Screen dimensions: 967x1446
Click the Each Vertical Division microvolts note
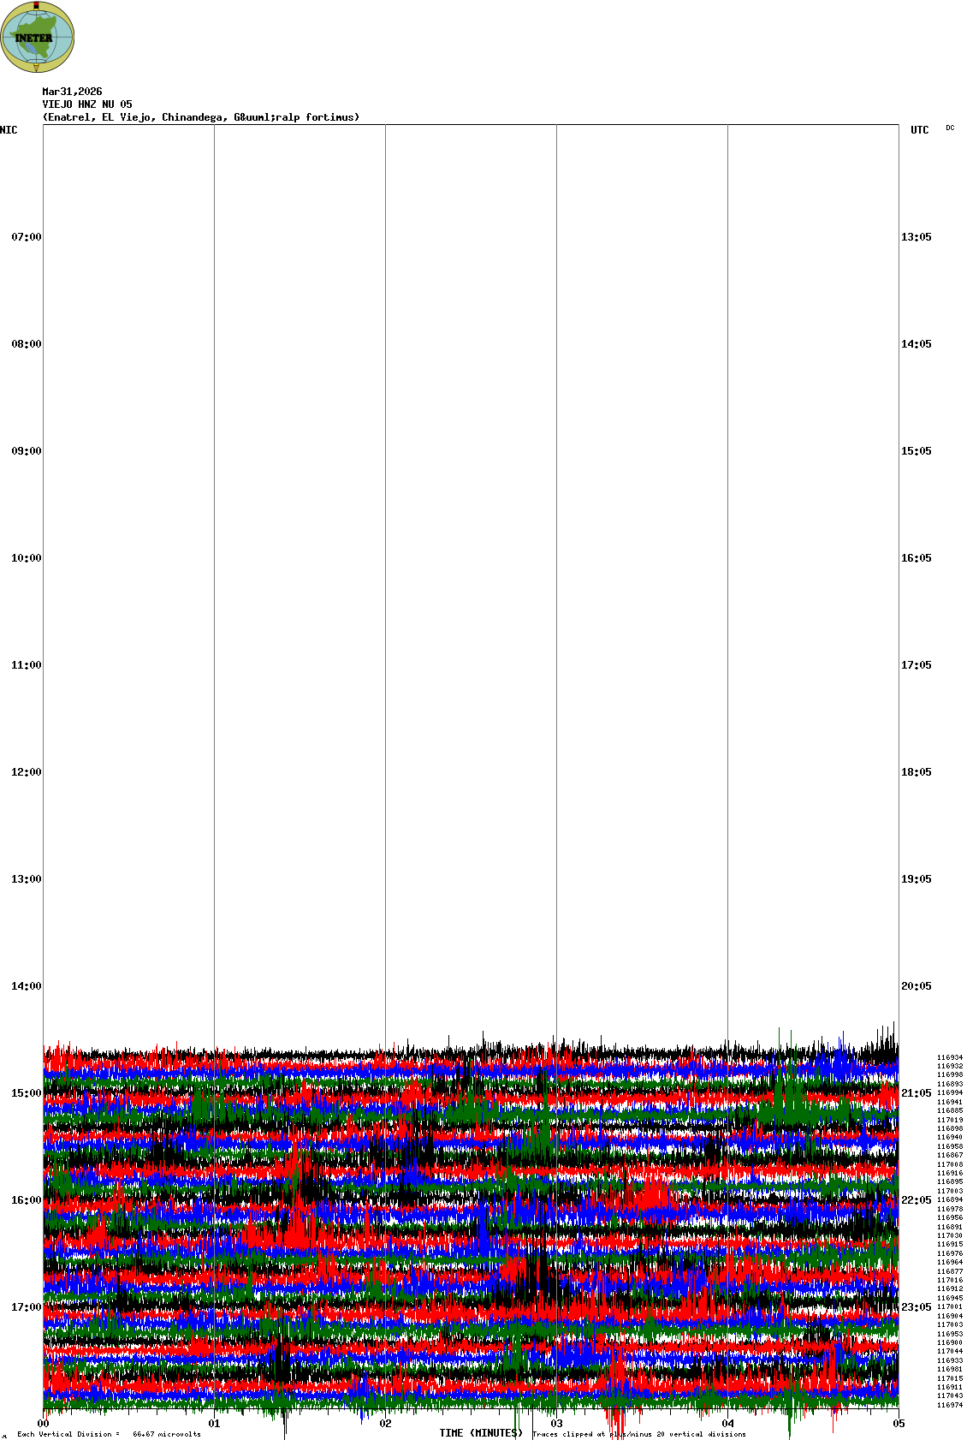tap(109, 1434)
